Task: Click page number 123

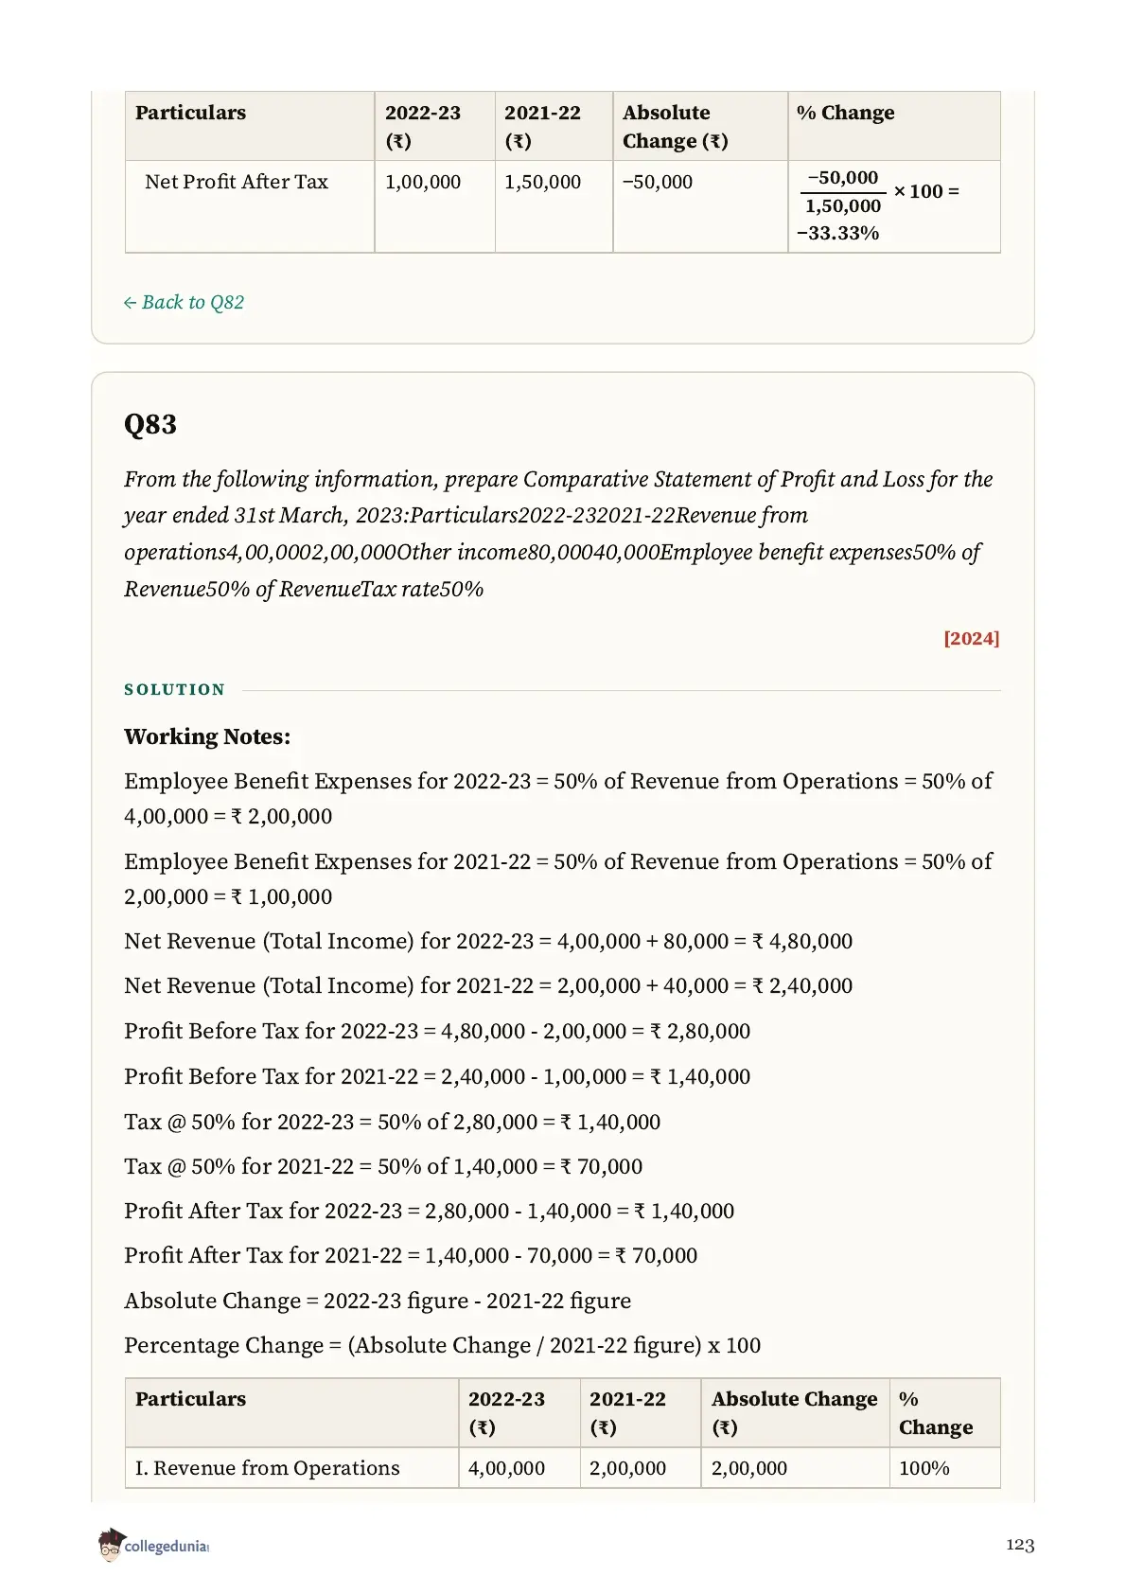Action: [1020, 1545]
